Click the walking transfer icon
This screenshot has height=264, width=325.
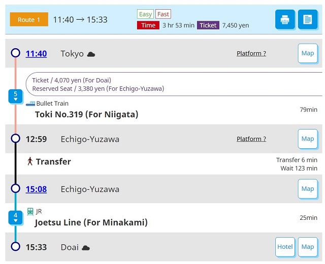(30, 161)
